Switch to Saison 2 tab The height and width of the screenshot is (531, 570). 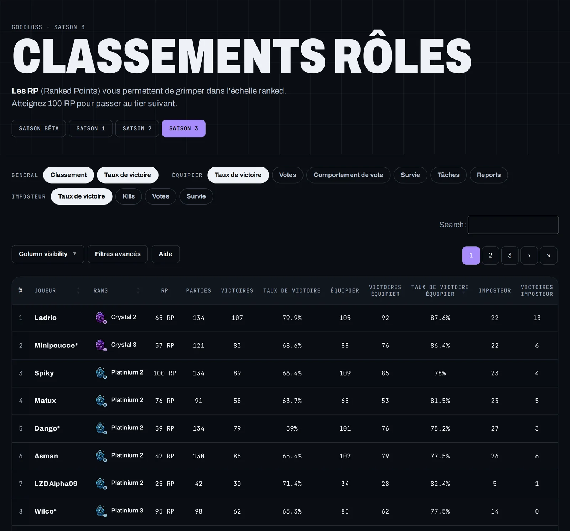coord(137,129)
